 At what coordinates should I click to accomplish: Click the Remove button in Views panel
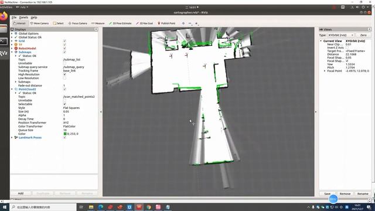click(345, 194)
